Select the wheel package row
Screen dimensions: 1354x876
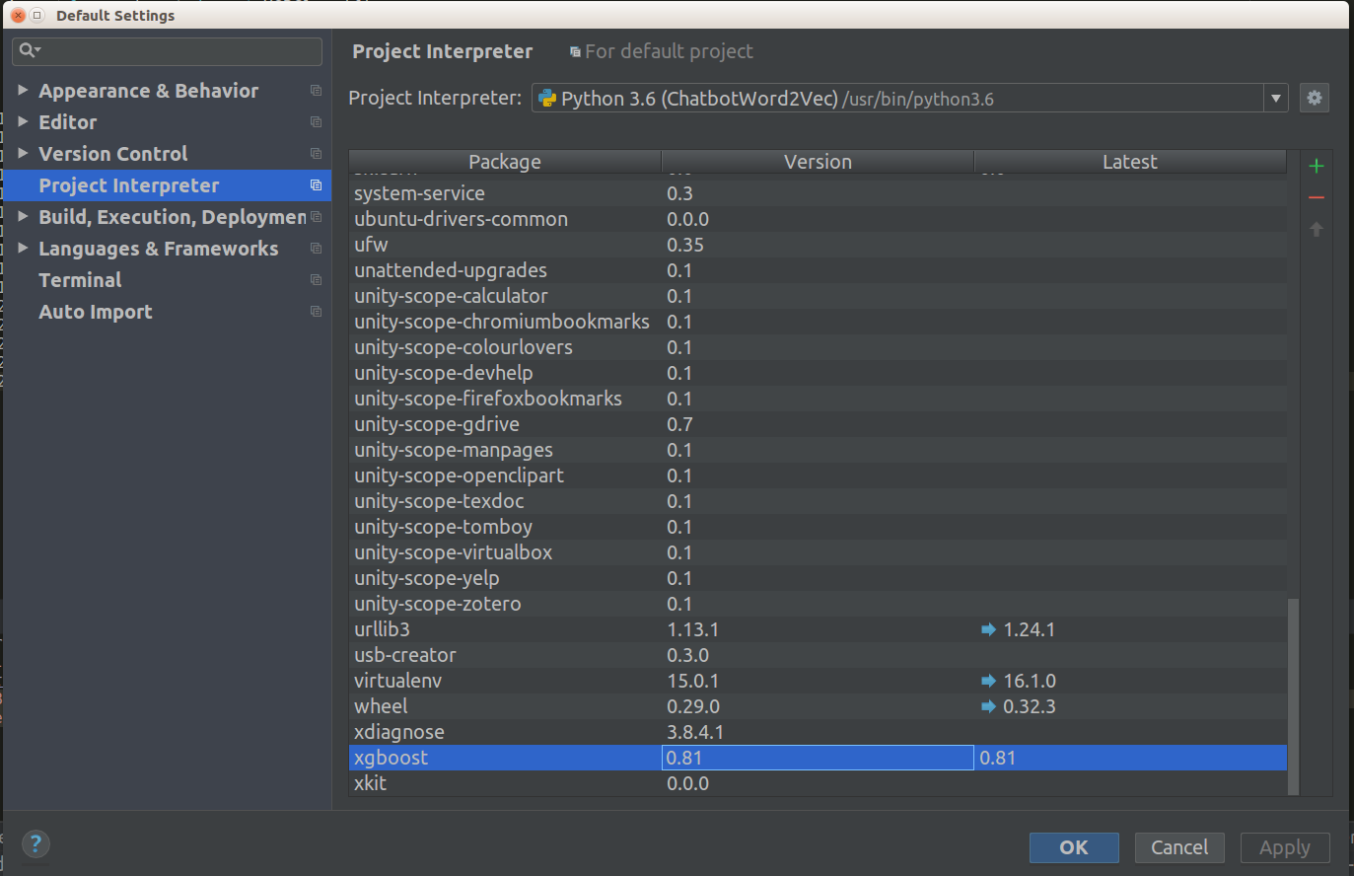pyautogui.click(x=818, y=706)
